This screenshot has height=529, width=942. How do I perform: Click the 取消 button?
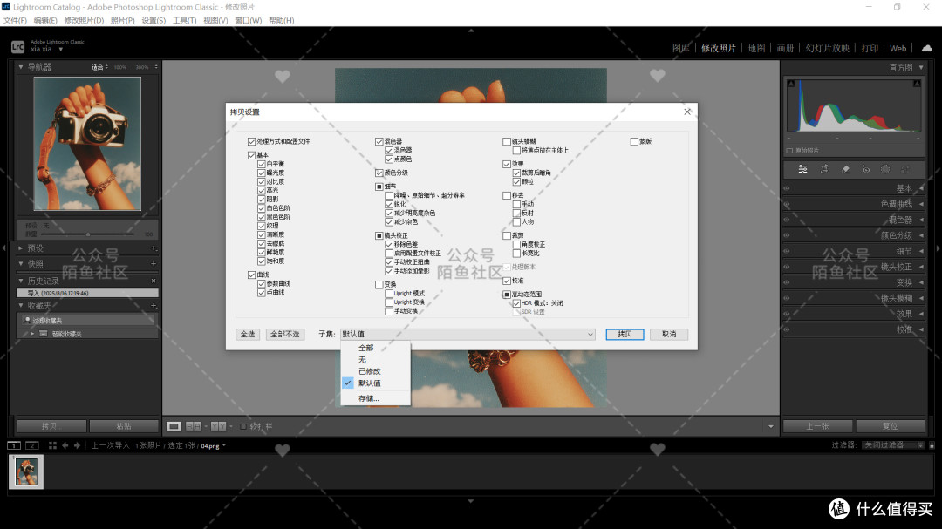(x=669, y=334)
